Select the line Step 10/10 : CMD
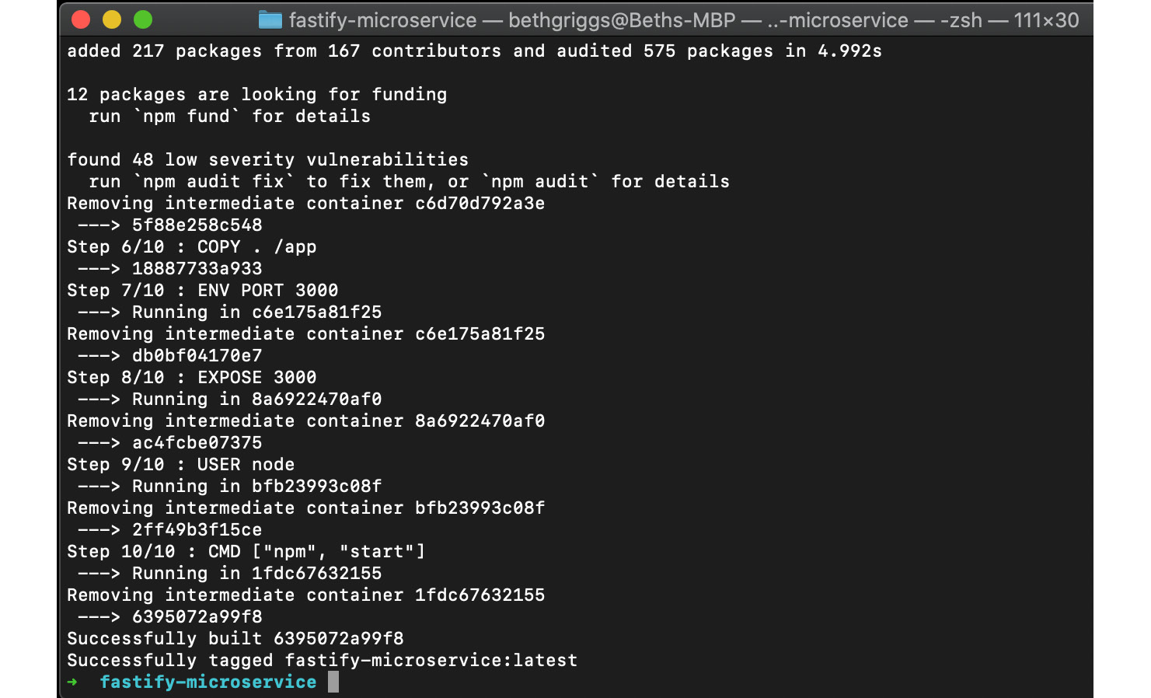The width and height of the screenshot is (1151, 698). coord(246,551)
